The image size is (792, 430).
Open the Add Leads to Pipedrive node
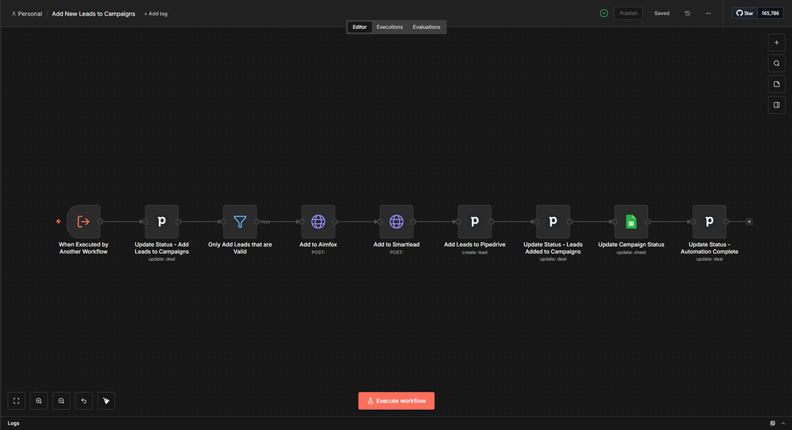click(x=474, y=222)
